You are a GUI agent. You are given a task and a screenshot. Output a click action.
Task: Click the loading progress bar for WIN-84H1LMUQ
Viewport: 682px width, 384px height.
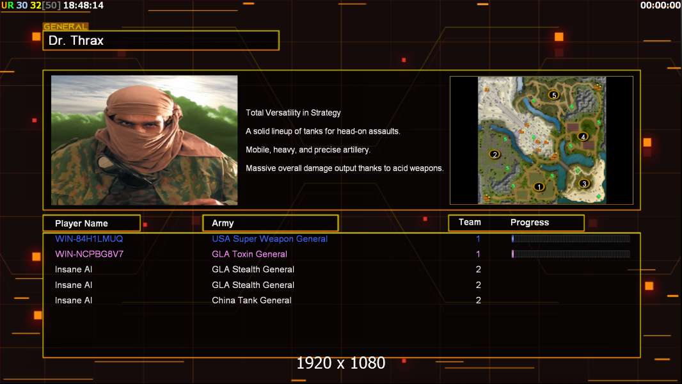571,238
